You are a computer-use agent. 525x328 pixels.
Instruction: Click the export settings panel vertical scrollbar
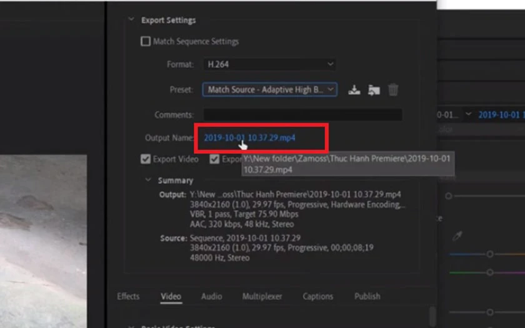(433, 316)
